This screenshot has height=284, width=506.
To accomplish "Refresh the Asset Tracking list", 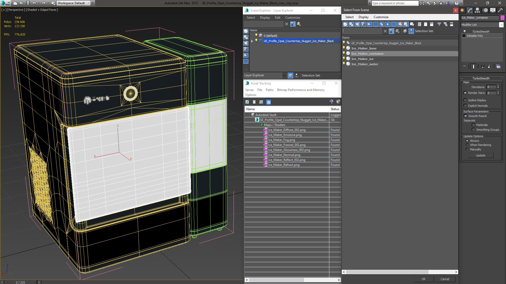I will (247, 102).
